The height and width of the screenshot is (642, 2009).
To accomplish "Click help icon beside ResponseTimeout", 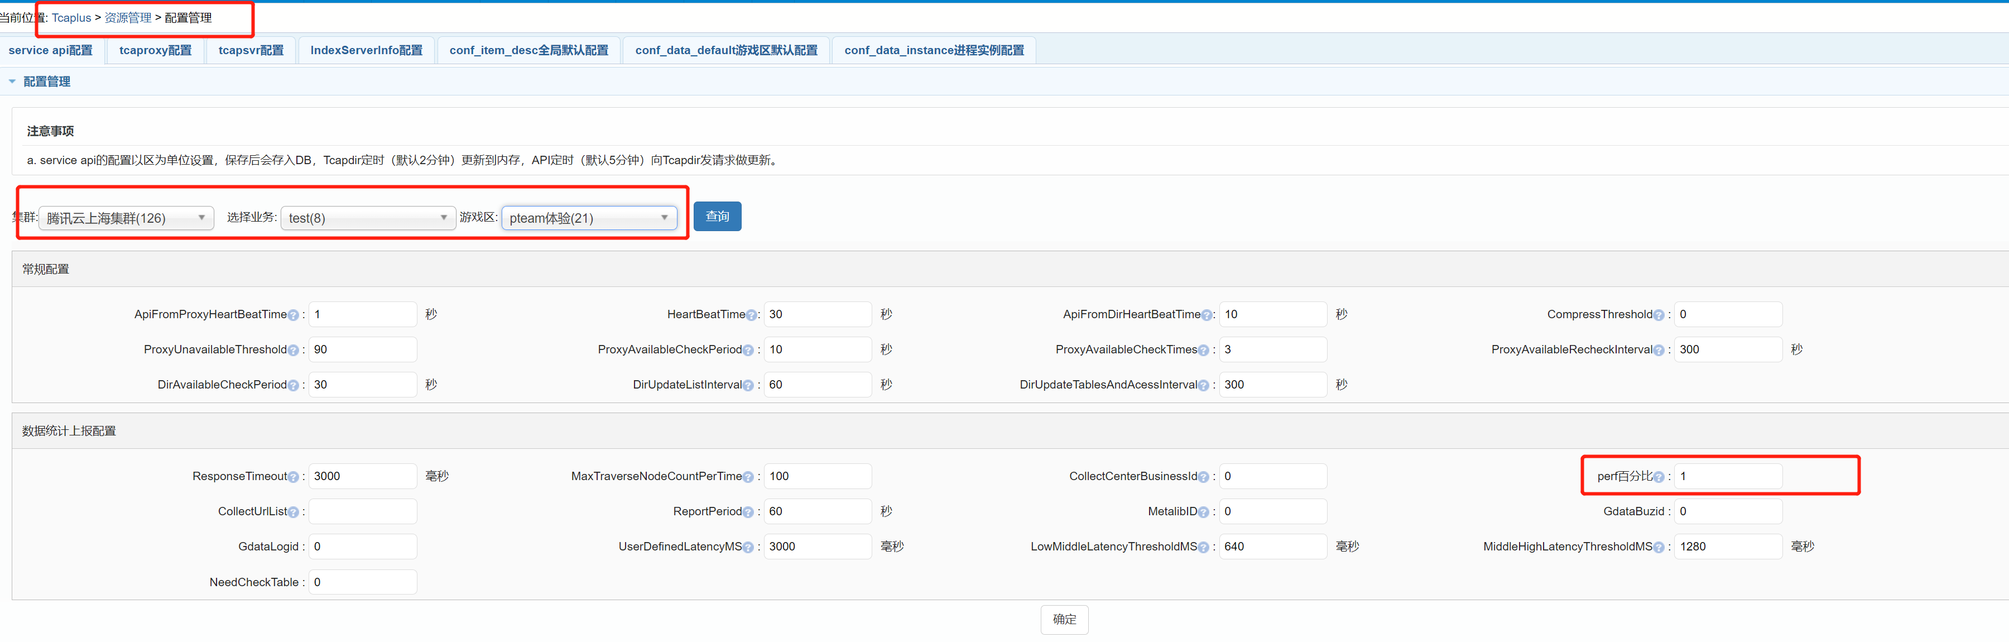I will (x=293, y=477).
